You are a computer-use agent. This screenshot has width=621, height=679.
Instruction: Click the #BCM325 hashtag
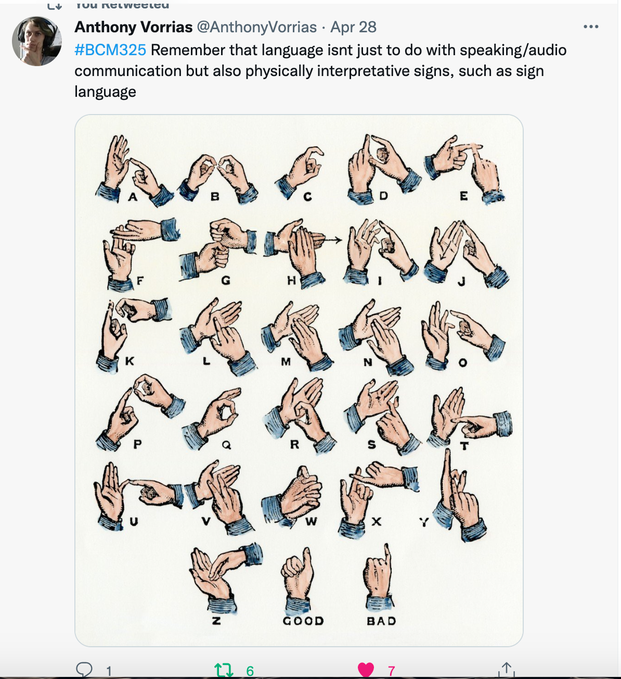tap(110, 50)
